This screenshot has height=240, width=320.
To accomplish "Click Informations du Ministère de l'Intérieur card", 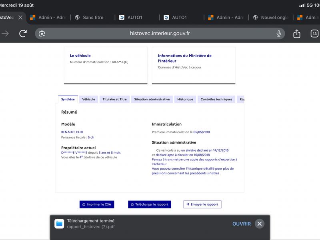I will pos(194,65).
